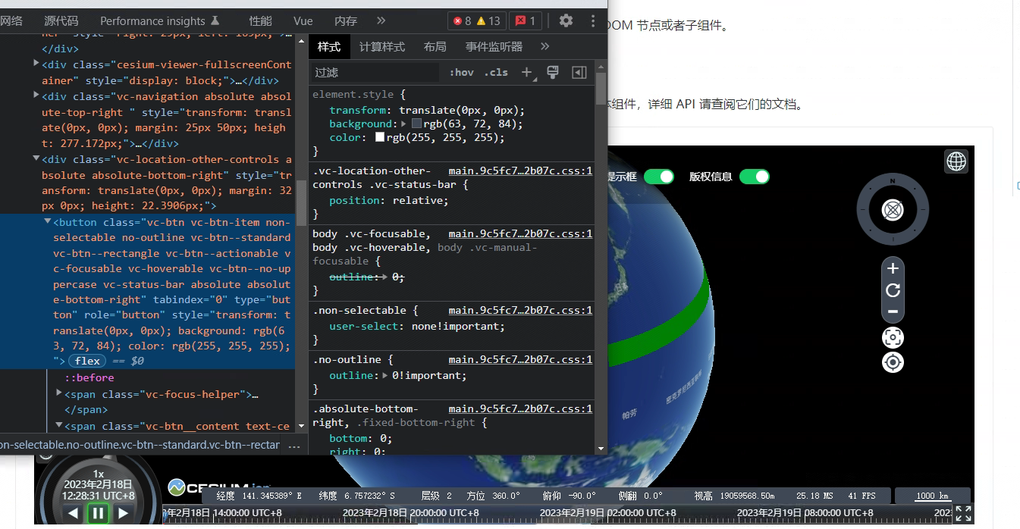Screen dimensions: 1020x529
Task: Play the animation in reverse
Action: tap(74, 513)
